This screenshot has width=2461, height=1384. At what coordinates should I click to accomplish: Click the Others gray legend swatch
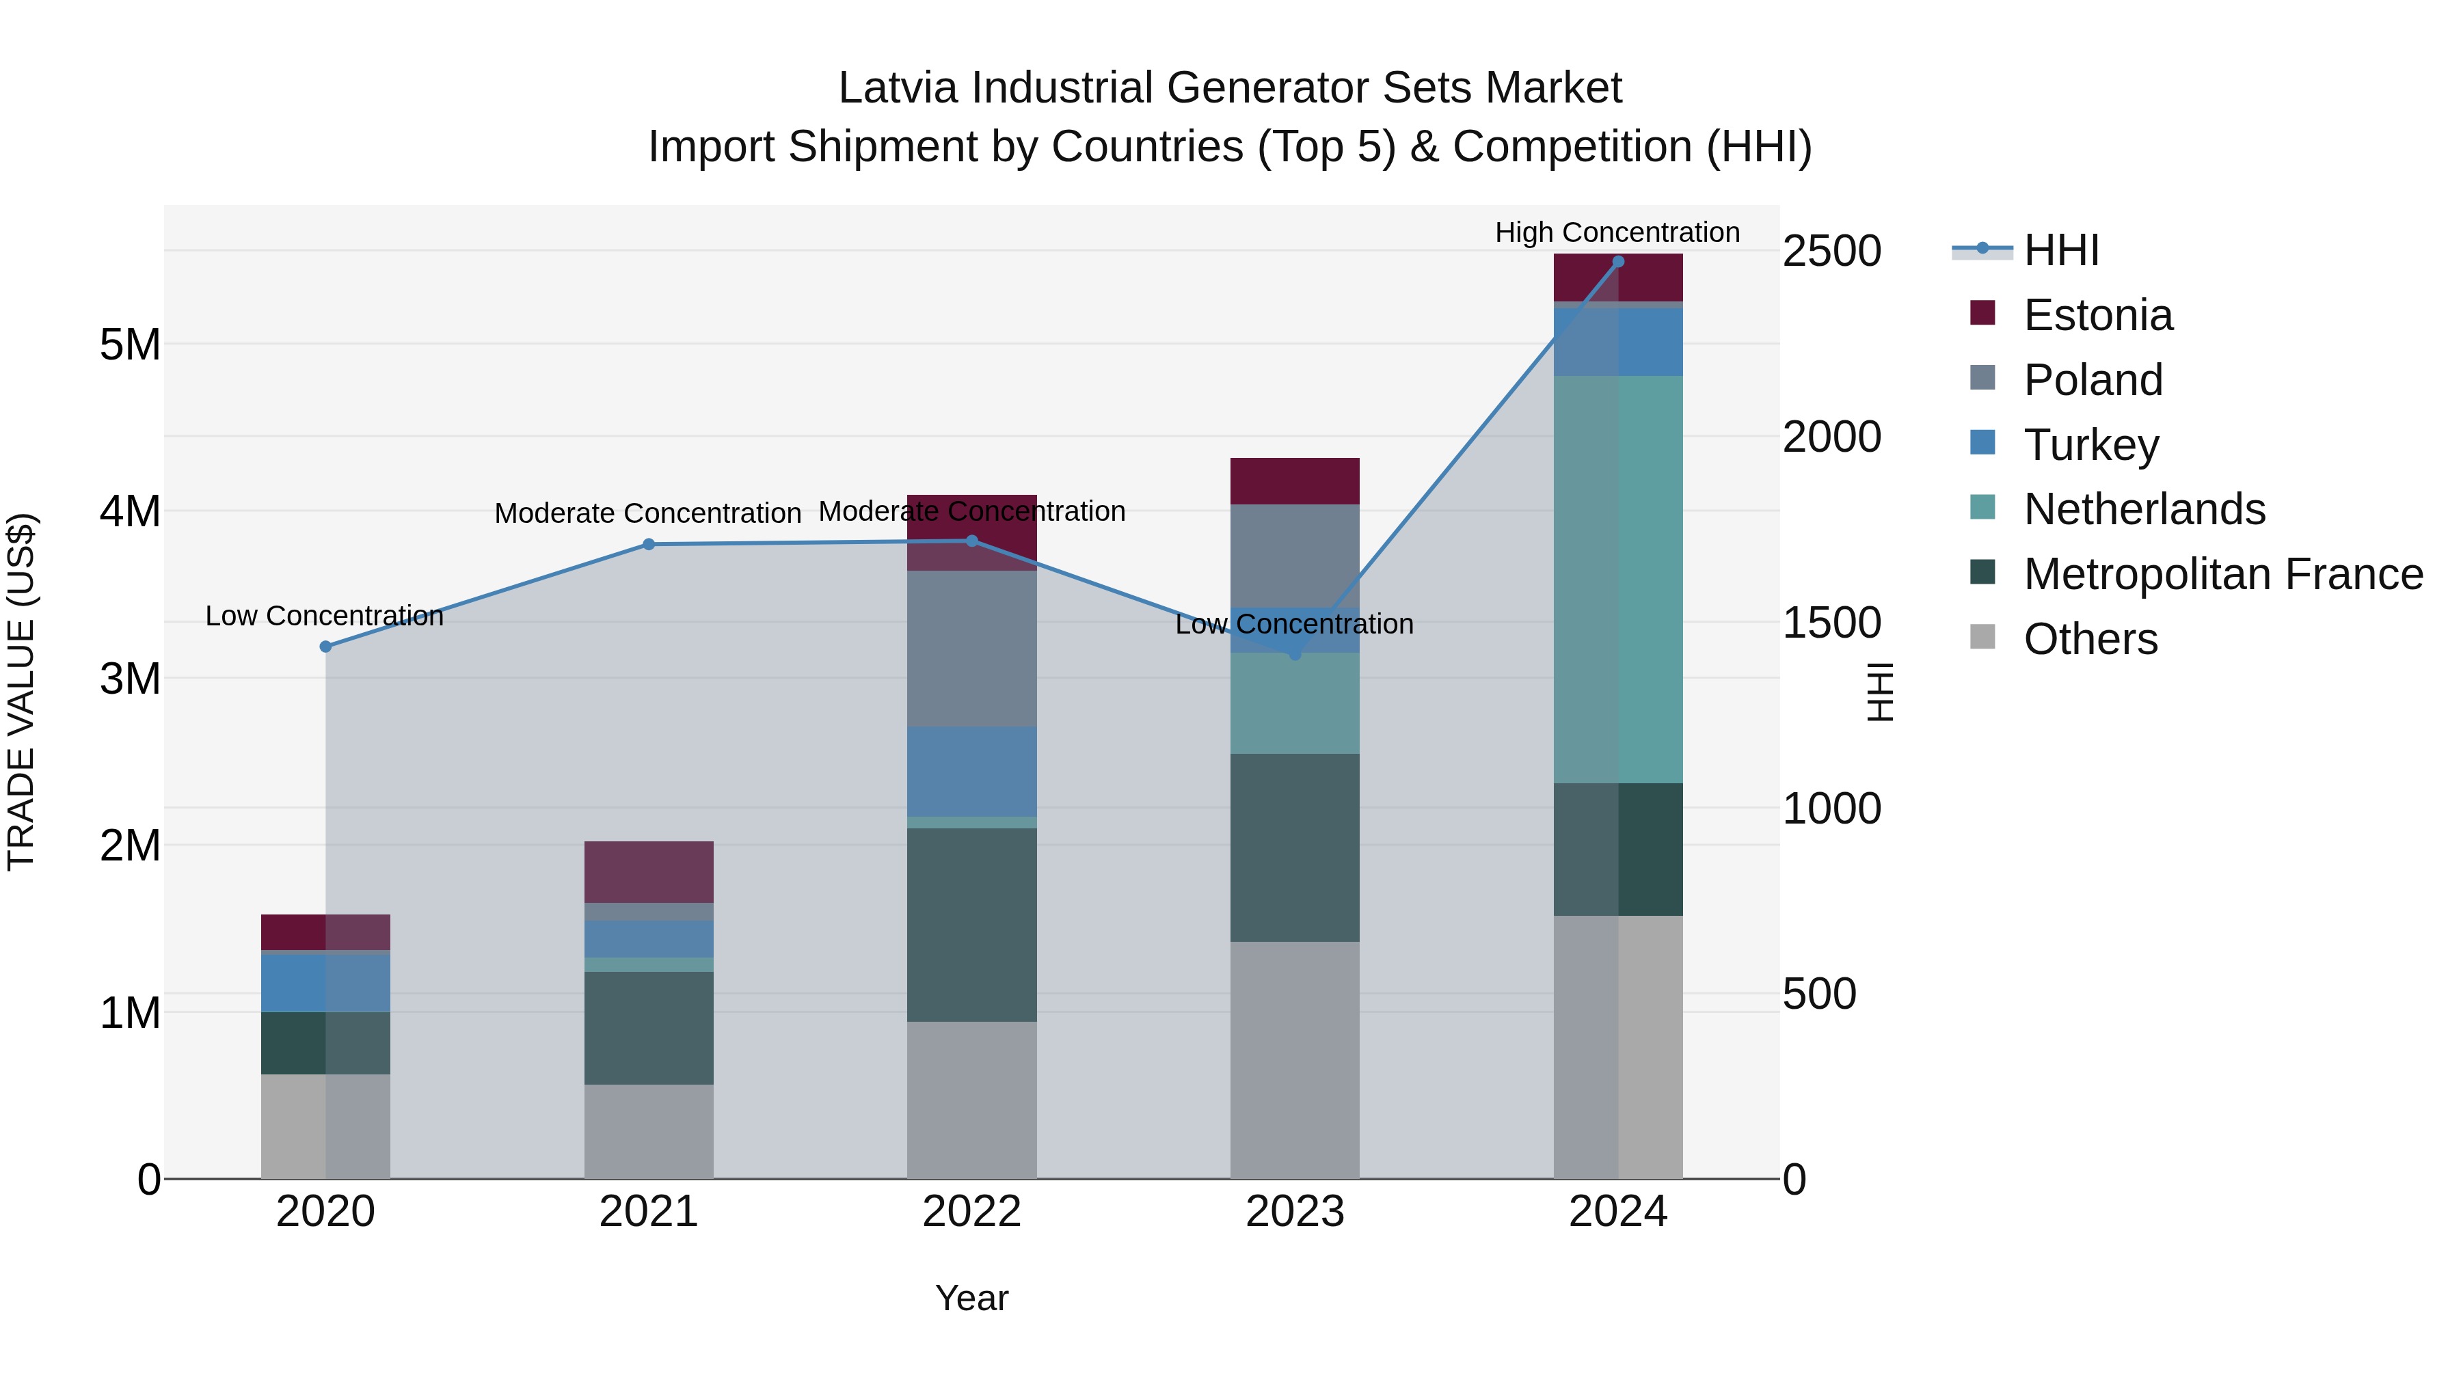click(1982, 637)
